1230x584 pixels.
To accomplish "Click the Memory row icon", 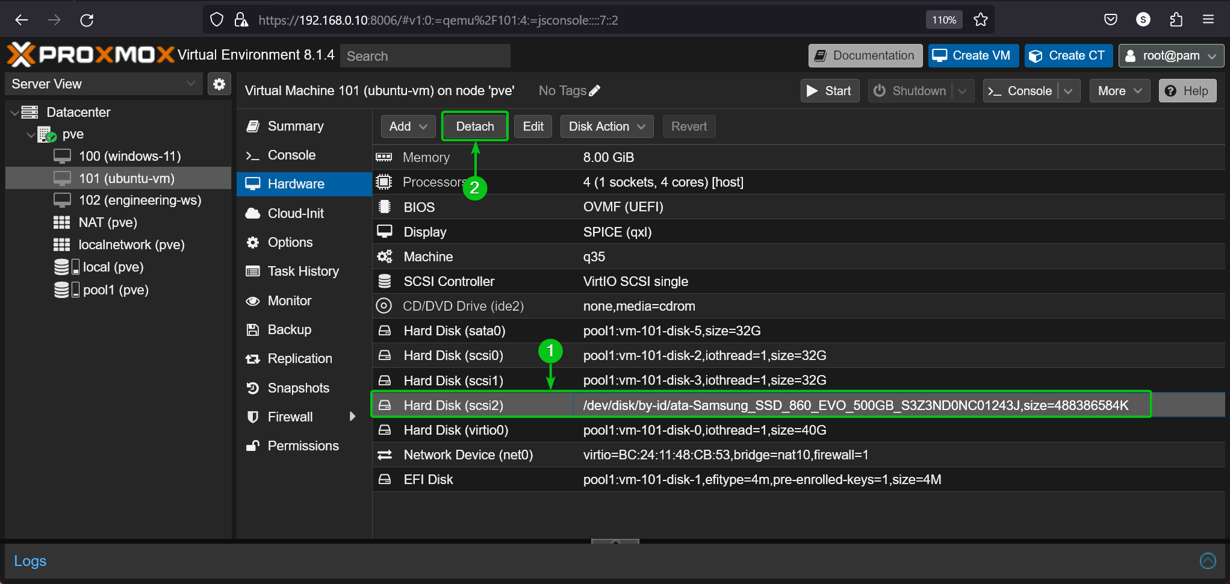I will click(384, 157).
